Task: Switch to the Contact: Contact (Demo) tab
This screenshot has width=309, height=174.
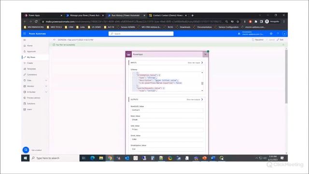Action: coord(168,15)
